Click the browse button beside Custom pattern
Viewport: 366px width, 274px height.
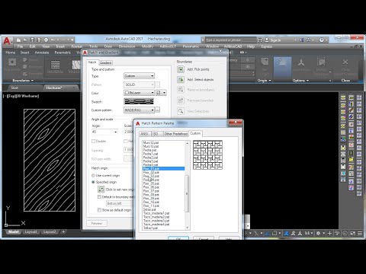[158, 110]
